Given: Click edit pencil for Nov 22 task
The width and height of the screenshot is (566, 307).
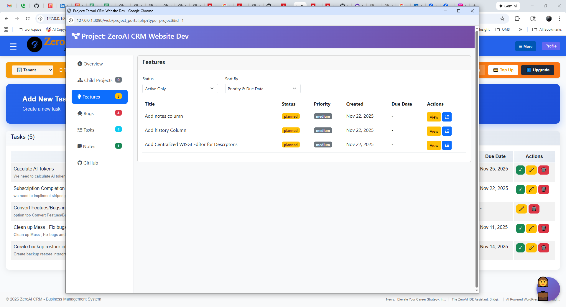Looking at the screenshot, I should click(x=531, y=190).
